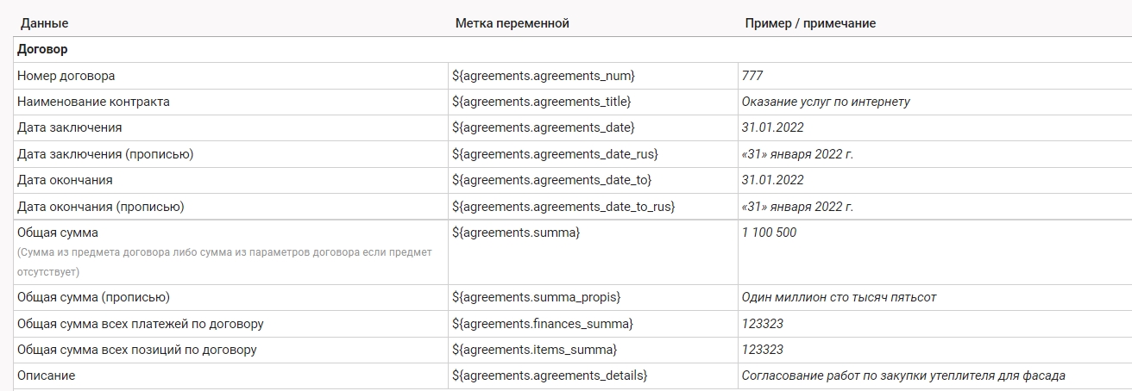Click the ${agreements.agreements_num} variable label
1132x391 pixels.
pyautogui.click(x=549, y=76)
